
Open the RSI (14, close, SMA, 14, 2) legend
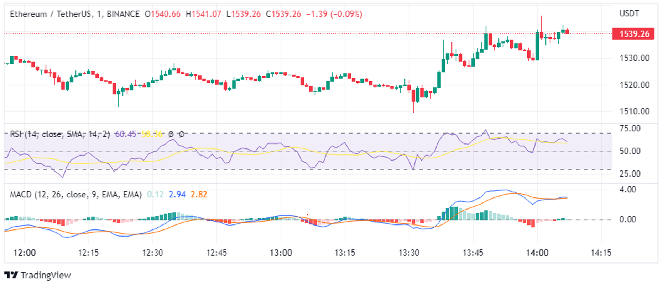point(60,134)
